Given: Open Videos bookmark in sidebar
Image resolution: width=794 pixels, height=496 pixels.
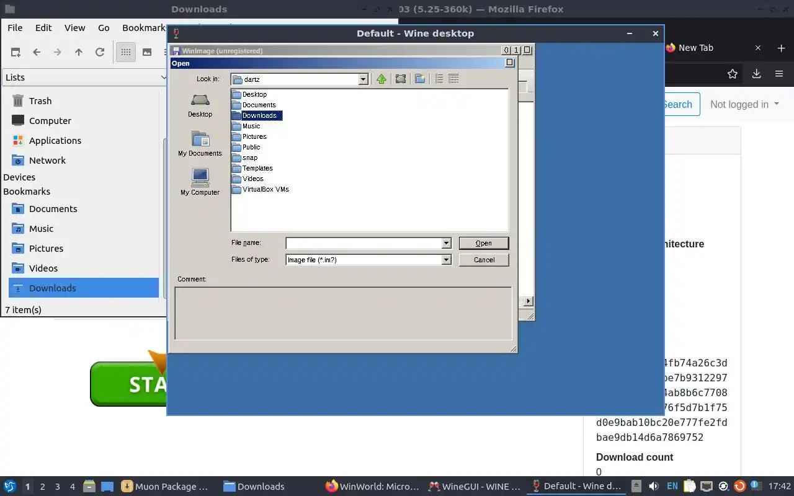Looking at the screenshot, I should tap(43, 268).
